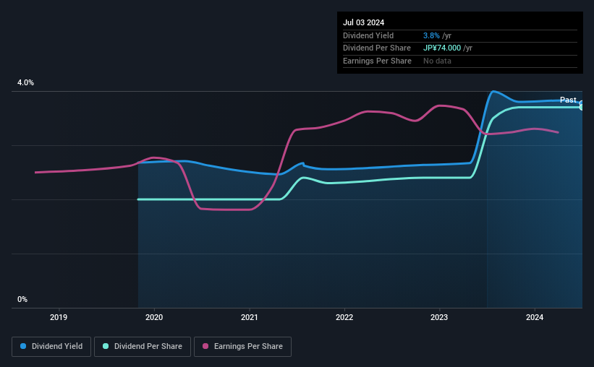The width and height of the screenshot is (594, 367).
Task: Click the JP¥74.000 dividend per share value
Action: coord(442,48)
